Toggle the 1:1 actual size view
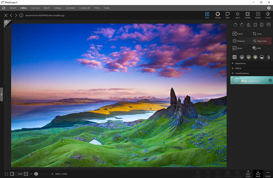This screenshot has height=178, width=273. click(26, 174)
